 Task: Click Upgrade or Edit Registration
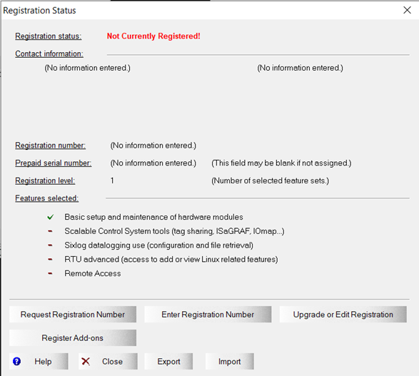tap(343, 315)
